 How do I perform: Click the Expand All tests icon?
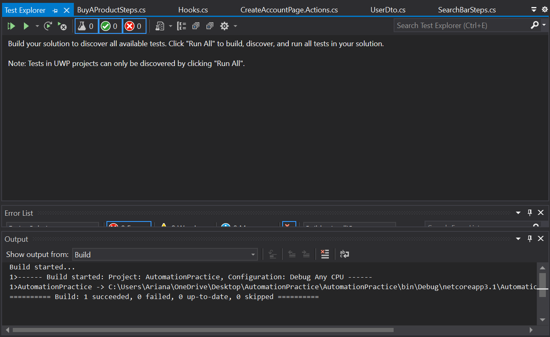196,26
